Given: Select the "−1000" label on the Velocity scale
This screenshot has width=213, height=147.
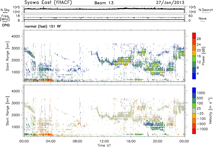Looking at the screenshot, I should pyautogui.click(x=202, y=129).
